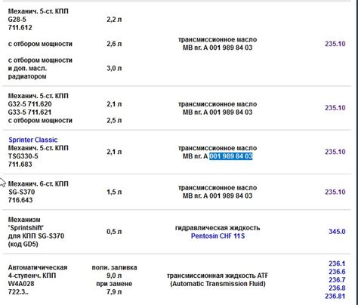Open the 345.0 specification link
Image resolution: width=358 pixels, height=305 pixels.
[x=337, y=232]
